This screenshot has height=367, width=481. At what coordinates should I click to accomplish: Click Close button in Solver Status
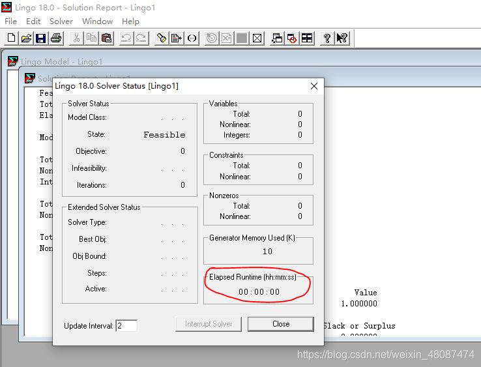point(281,324)
